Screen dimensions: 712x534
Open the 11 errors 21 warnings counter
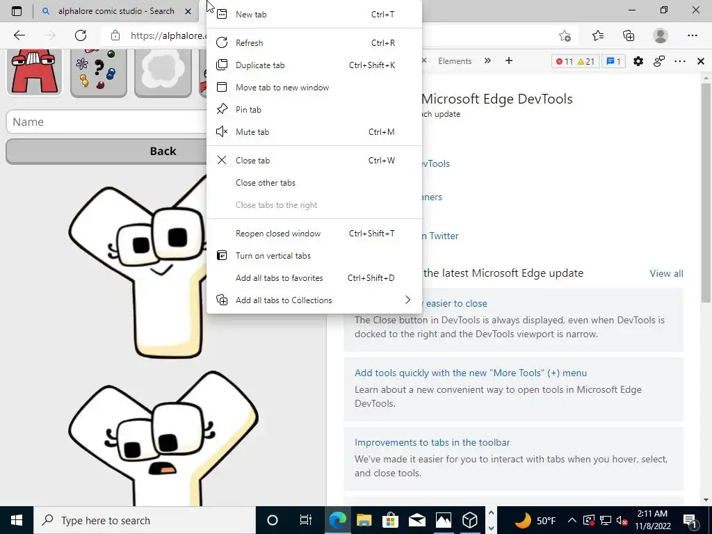tap(575, 61)
